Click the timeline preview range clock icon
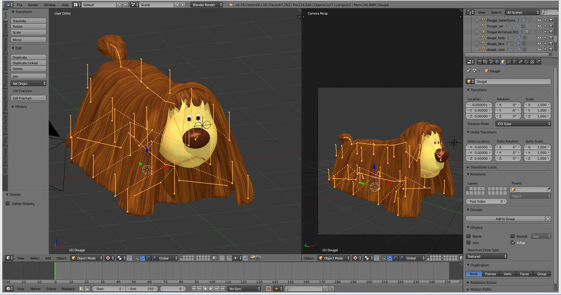Viewport: 561px width, 295px height. click(82, 289)
